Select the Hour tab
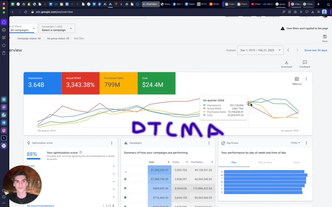 [296, 162]
